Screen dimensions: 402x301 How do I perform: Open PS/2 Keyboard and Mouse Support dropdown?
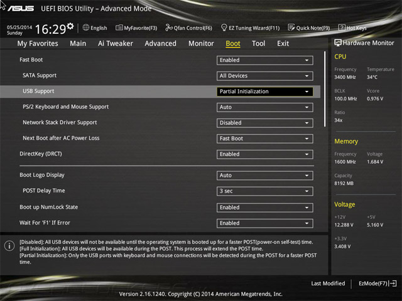(265, 107)
